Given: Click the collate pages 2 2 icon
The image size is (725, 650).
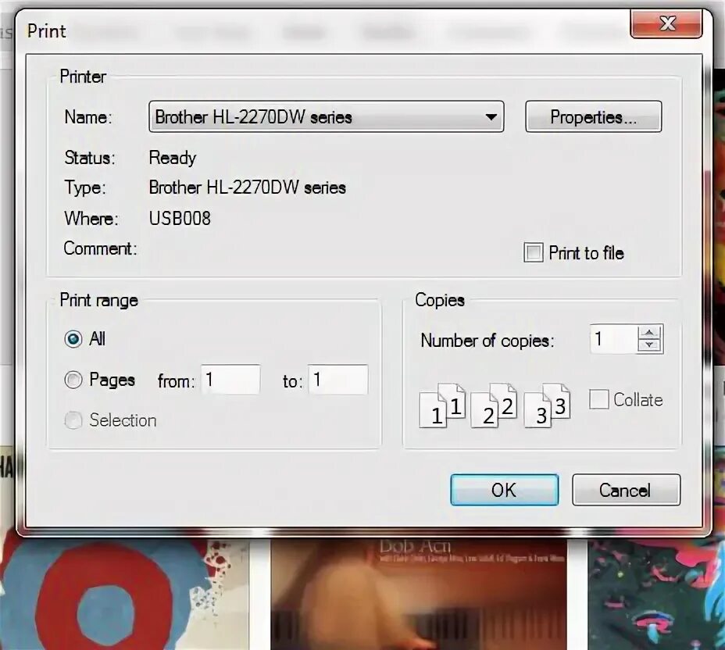Looking at the screenshot, I should [x=493, y=405].
